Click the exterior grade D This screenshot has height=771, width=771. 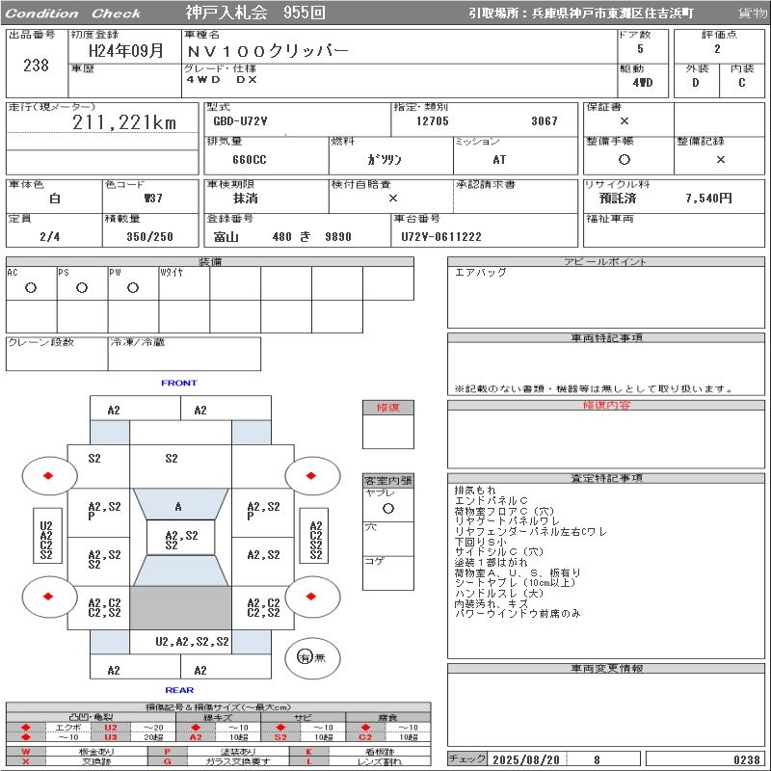tap(695, 83)
